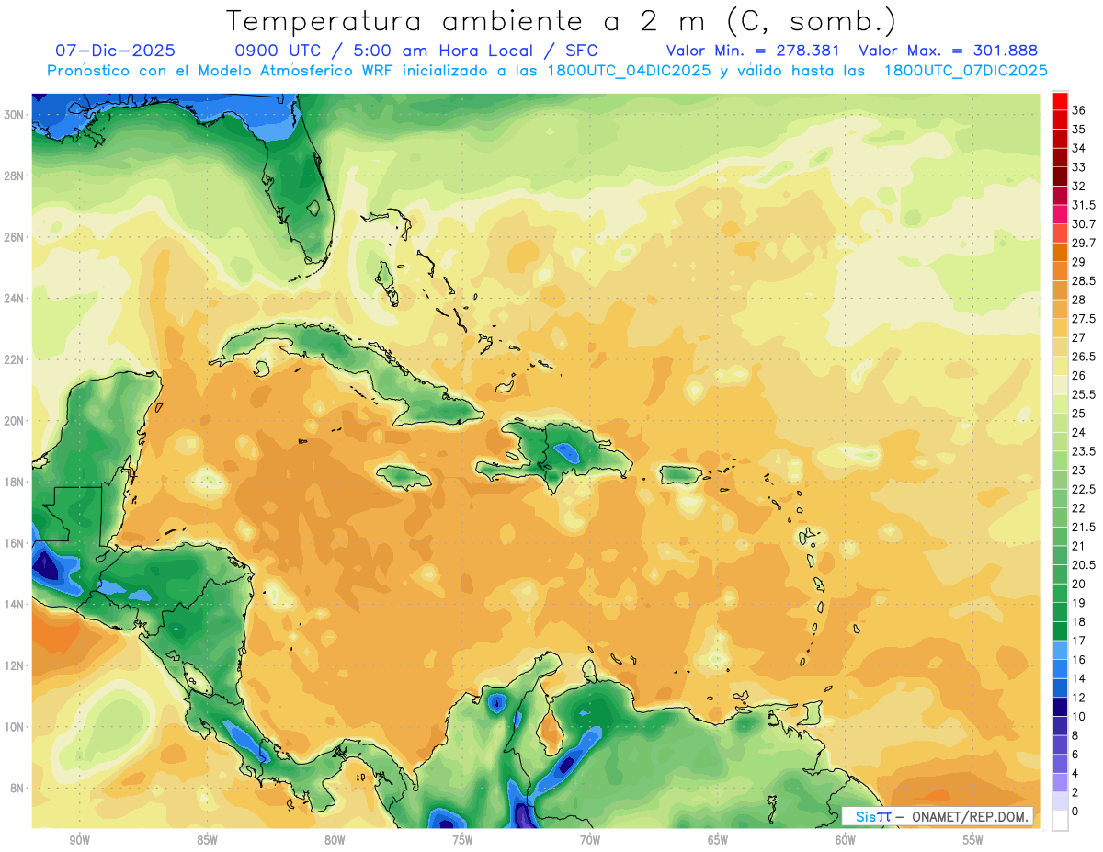Select the "Valor Max. = 301.888" text
1103x852 pixels.
949,51
